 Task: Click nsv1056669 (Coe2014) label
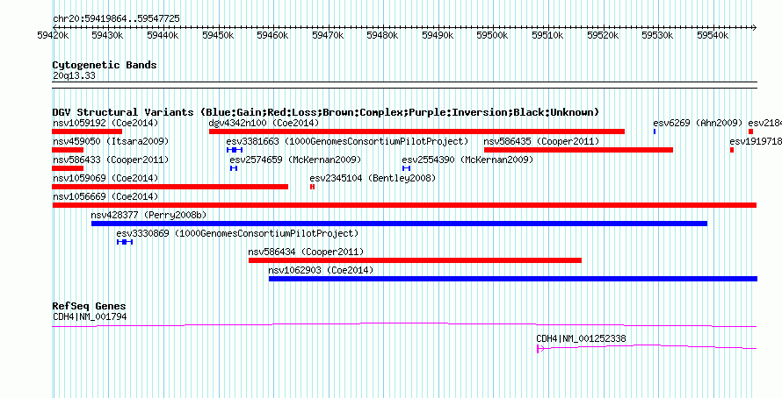105,196
